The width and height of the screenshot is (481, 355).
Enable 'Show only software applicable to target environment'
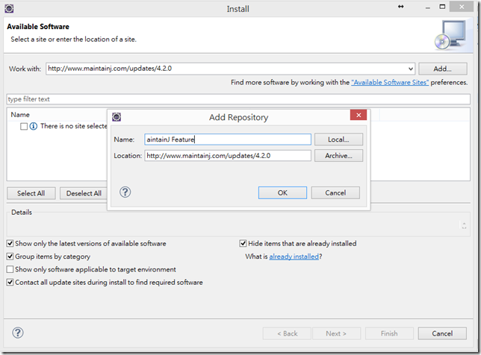10,269
